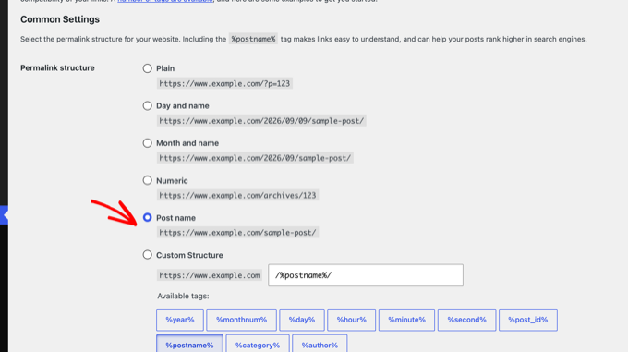The width and height of the screenshot is (628, 352).
Task: Click the Available tags label
Action: pyautogui.click(x=183, y=296)
